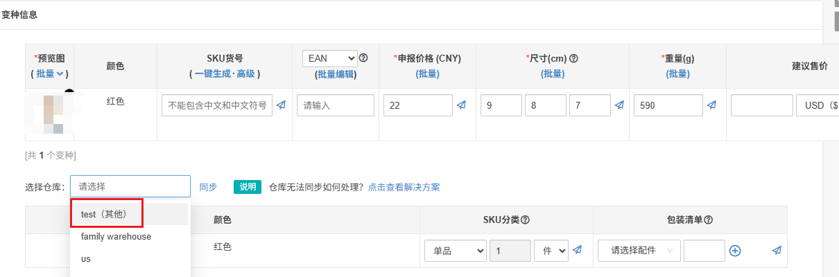Click the teal 说明 button
This screenshot has height=277, width=839.
pos(248,187)
